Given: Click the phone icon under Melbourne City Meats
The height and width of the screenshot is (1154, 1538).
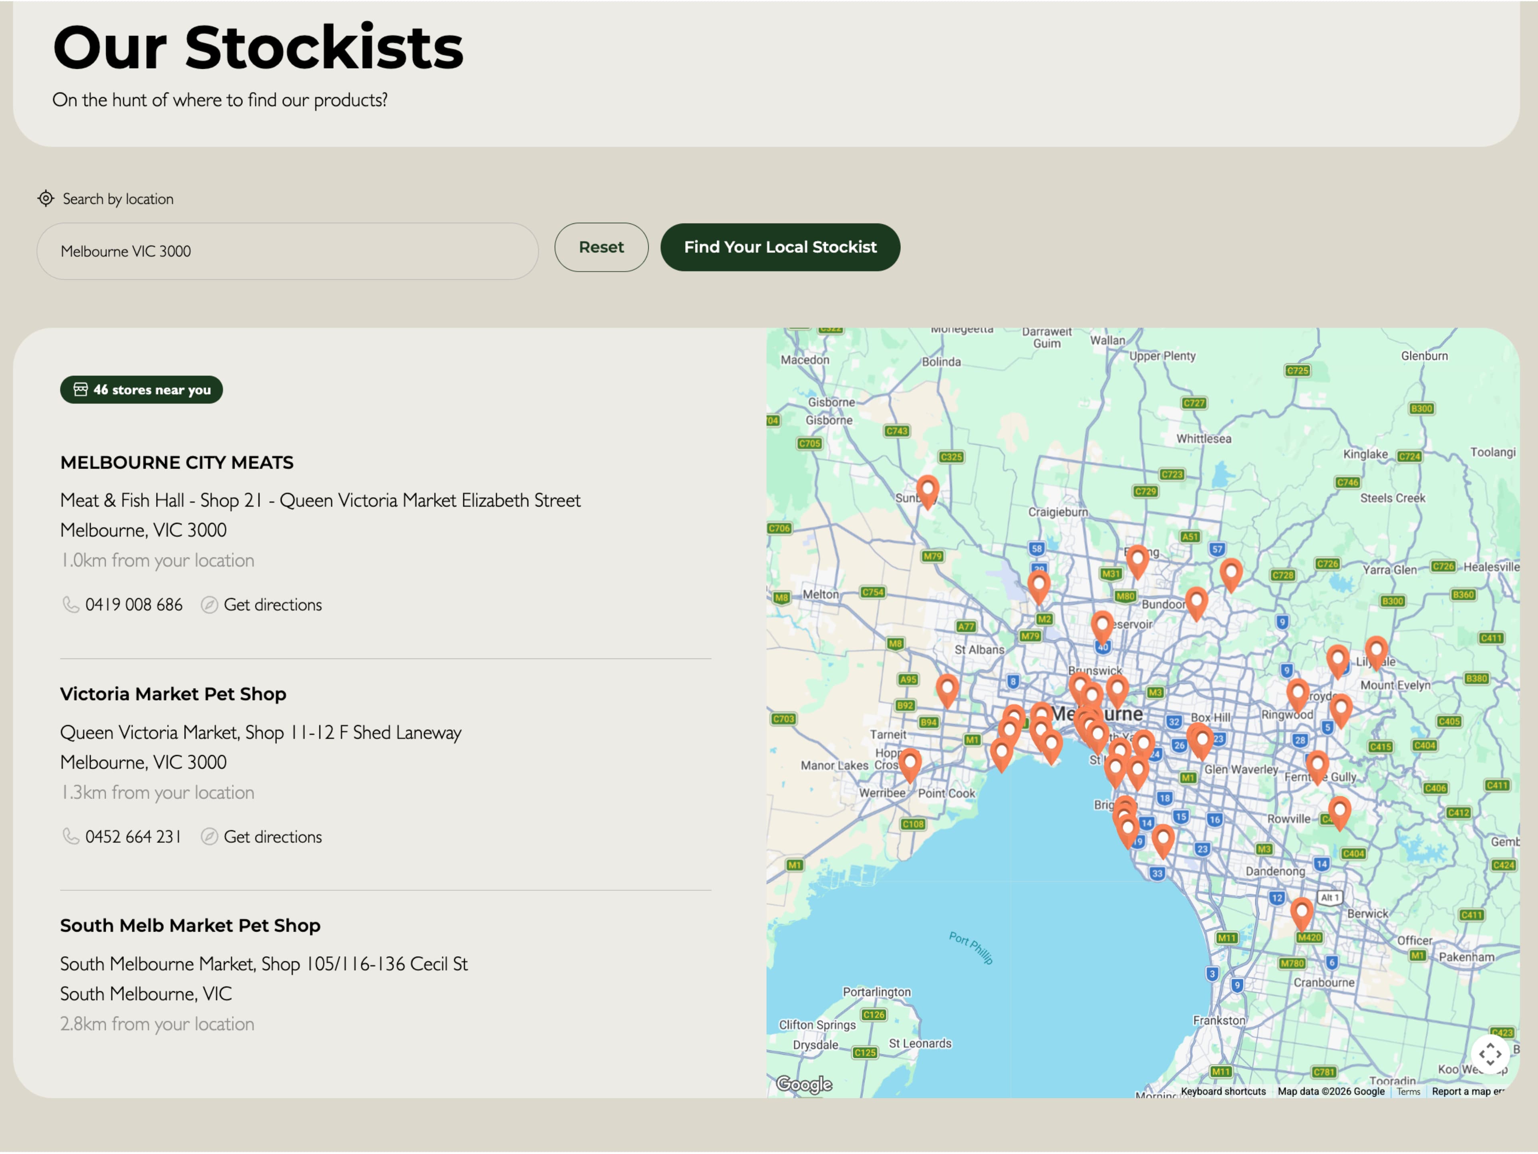Looking at the screenshot, I should click(70, 605).
